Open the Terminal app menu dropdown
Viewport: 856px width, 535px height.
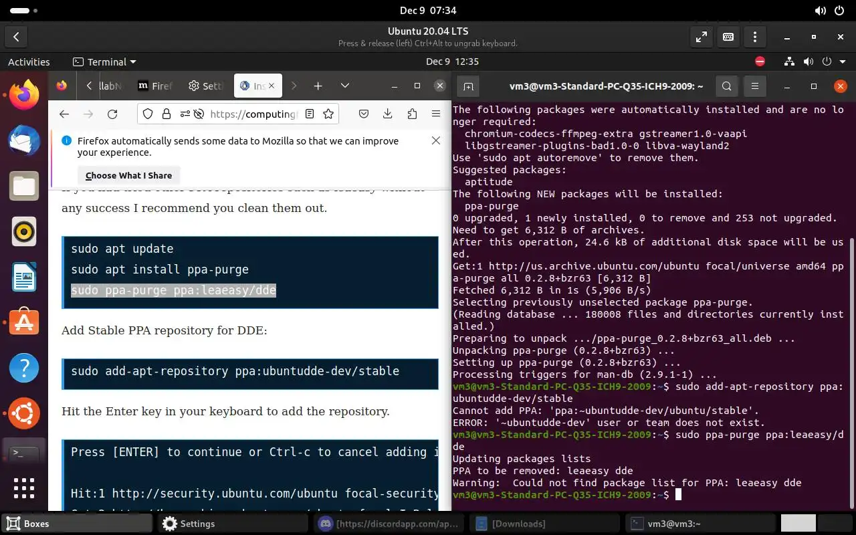[104, 62]
